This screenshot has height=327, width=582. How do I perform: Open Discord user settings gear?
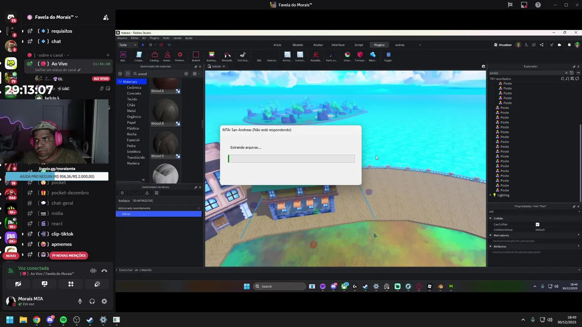click(104, 301)
